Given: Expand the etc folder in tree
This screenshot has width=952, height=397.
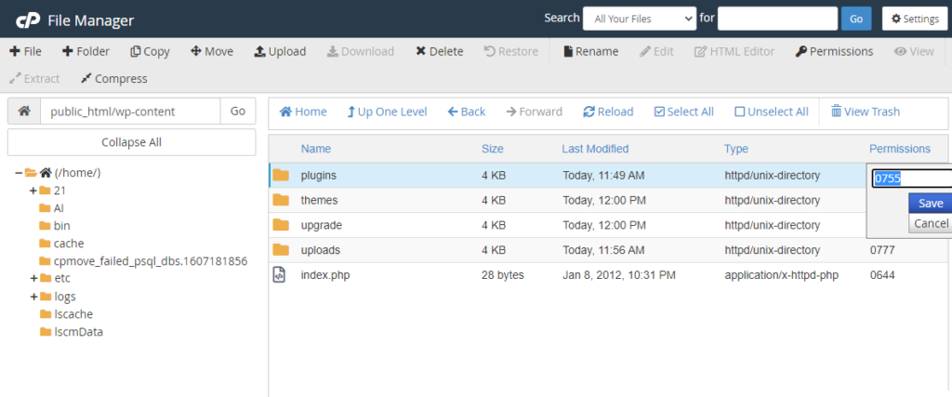Looking at the screenshot, I should (33, 279).
